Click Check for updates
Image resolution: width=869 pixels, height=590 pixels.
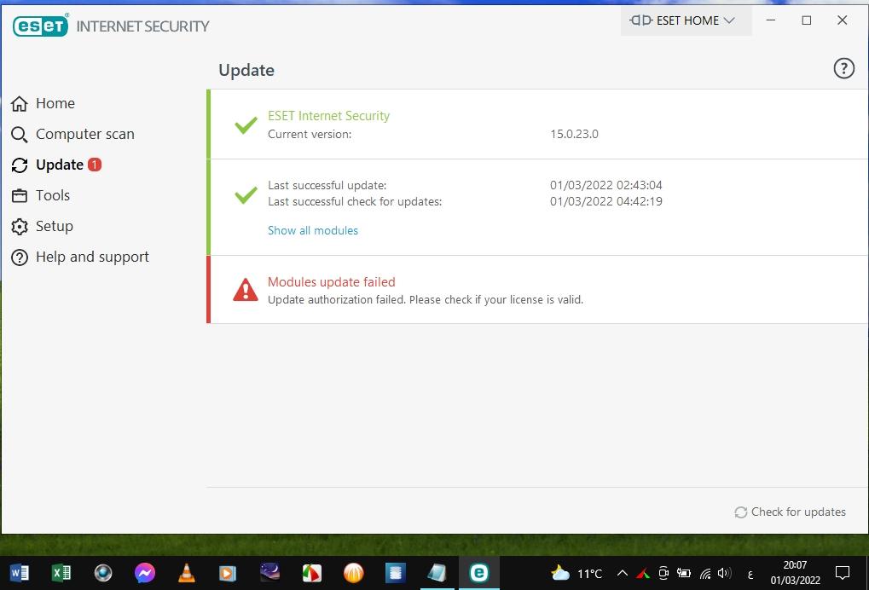tap(791, 512)
